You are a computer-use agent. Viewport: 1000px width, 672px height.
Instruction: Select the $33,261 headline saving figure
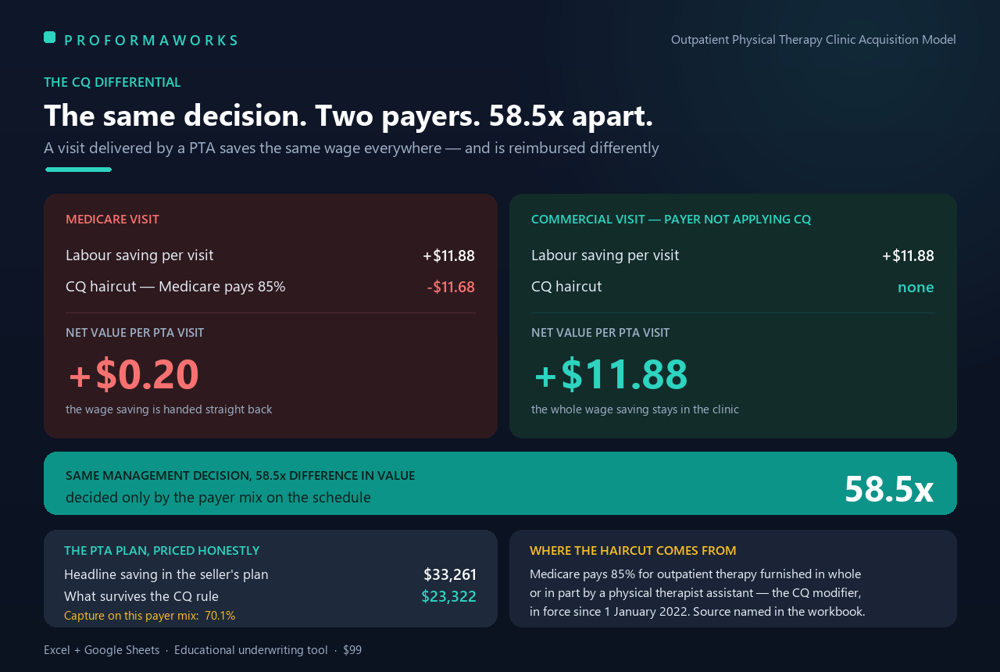tap(450, 574)
